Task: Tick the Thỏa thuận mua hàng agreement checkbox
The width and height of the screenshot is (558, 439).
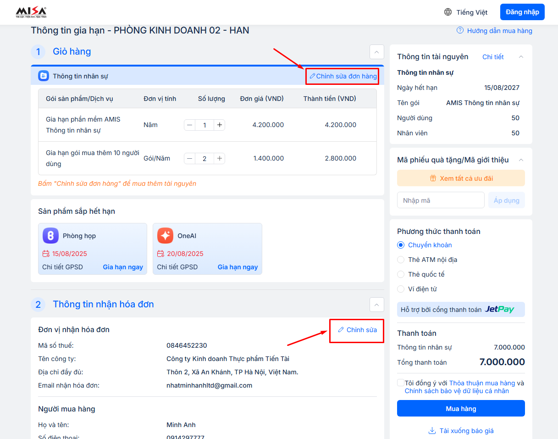Action: [401, 383]
